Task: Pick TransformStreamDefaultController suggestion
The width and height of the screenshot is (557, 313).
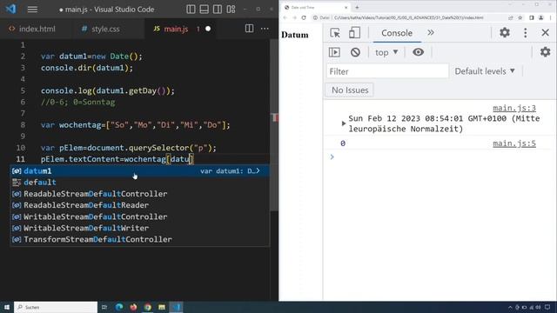Action: (139, 239)
